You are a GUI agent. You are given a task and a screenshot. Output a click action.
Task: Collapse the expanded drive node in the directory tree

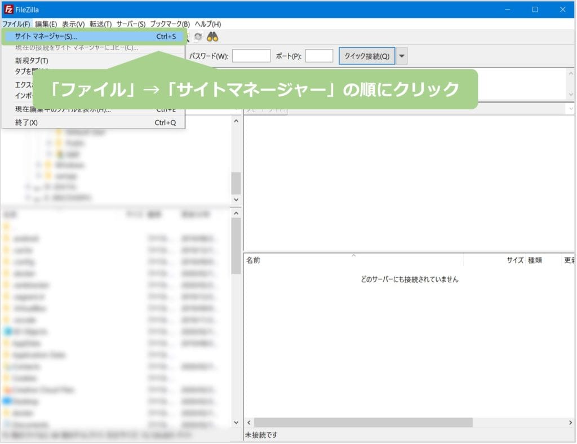coord(26,187)
